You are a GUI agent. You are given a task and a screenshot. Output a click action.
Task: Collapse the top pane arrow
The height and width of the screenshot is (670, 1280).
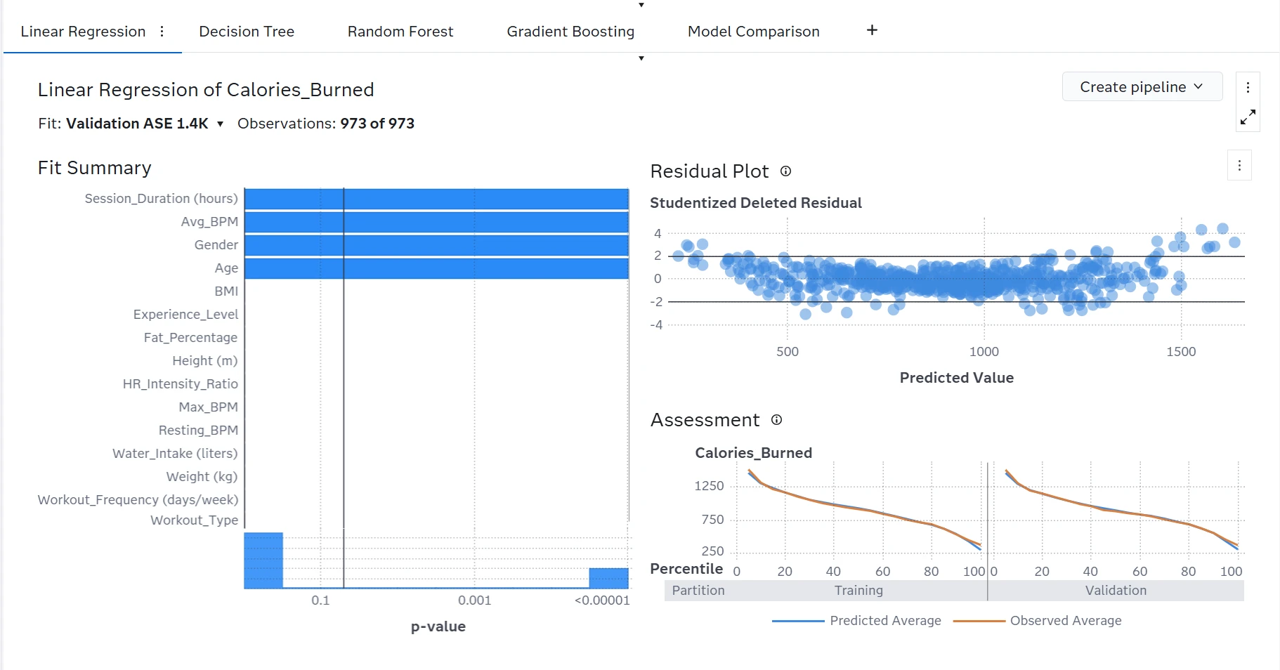[641, 5]
